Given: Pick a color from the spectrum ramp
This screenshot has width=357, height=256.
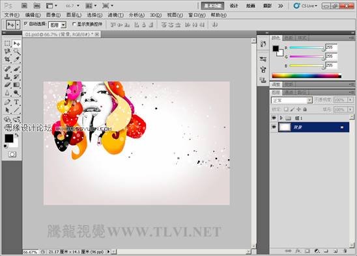Looking at the screenshot, I should pos(306,75).
